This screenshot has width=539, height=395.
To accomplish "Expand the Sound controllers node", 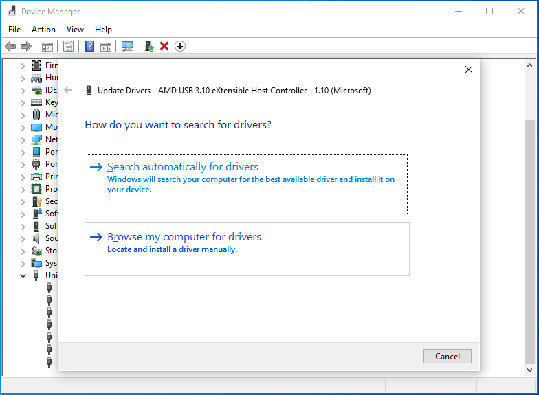I will coord(23,239).
